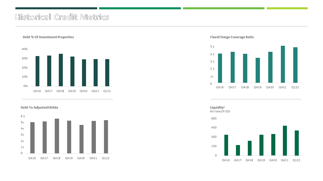Viewport: 323px width, 181px height.
Task: Select the Q416 bar in Debt To Adjusted Ebitda
Action: 32,138
